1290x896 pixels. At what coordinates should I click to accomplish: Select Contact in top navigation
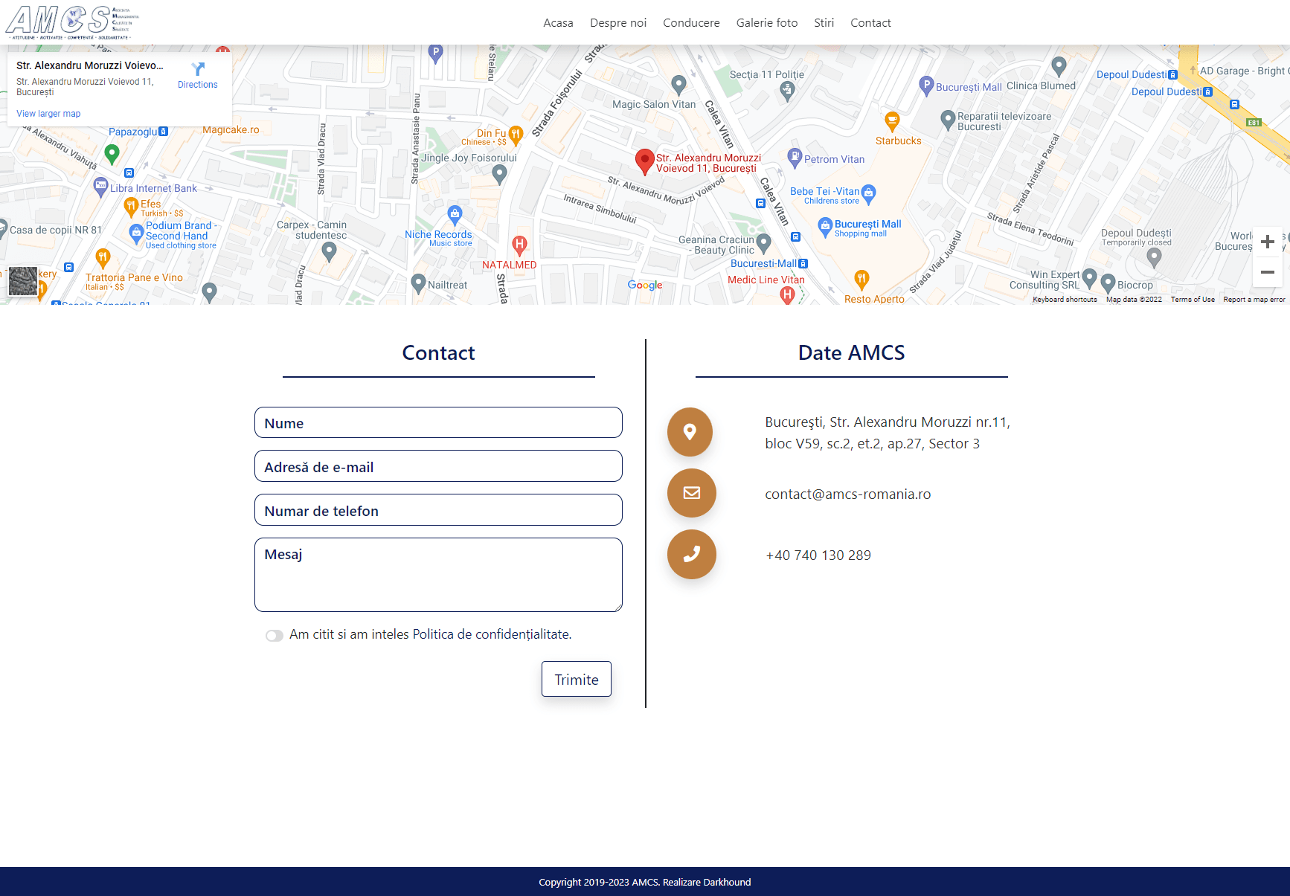tap(870, 23)
